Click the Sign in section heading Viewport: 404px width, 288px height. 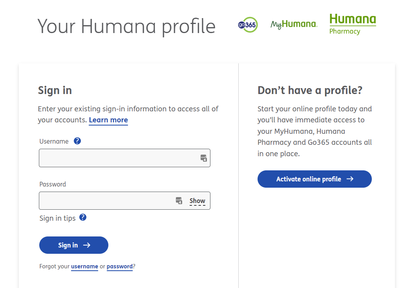[x=55, y=90]
